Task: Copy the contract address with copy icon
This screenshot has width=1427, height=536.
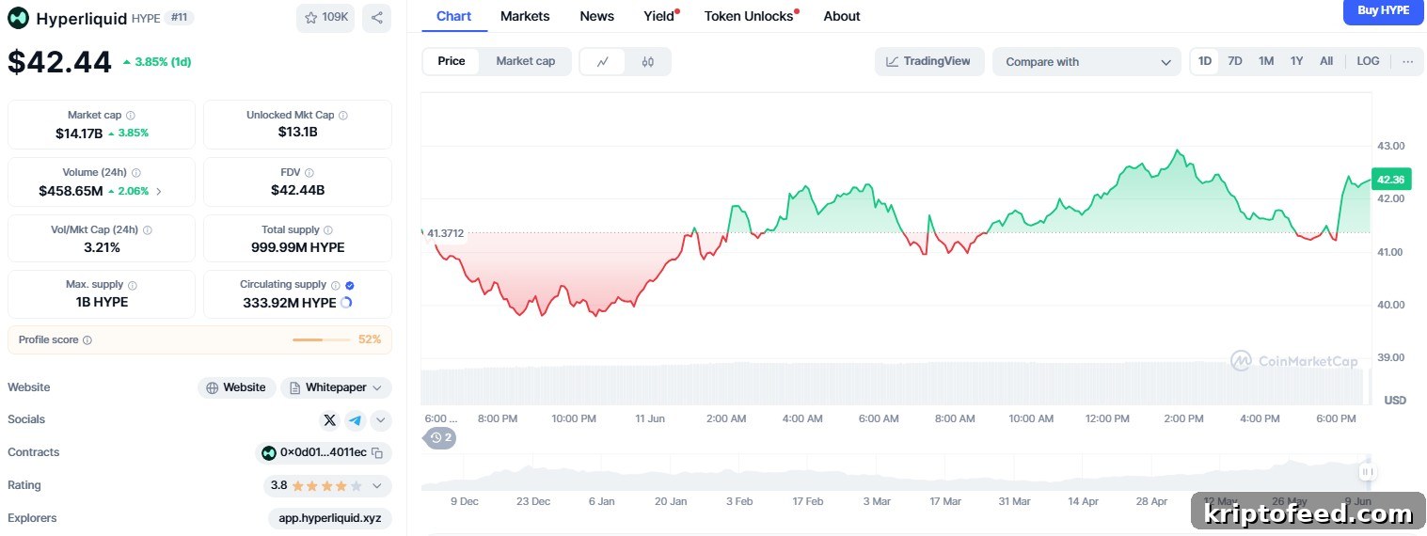Action: click(x=377, y=453)
